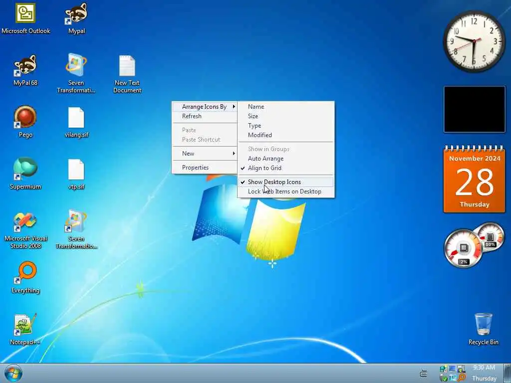The width and height of the screenshot is (511, 383).
Task: Select the New Text Document file icon
Action: click(x=127, y=74)
